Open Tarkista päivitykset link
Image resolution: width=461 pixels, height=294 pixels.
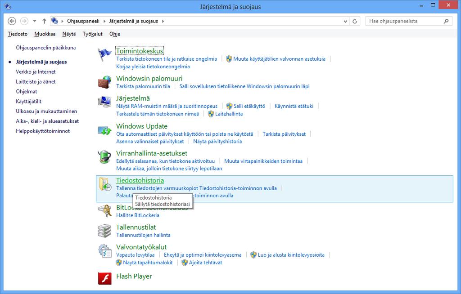click(x=284, y=134)
